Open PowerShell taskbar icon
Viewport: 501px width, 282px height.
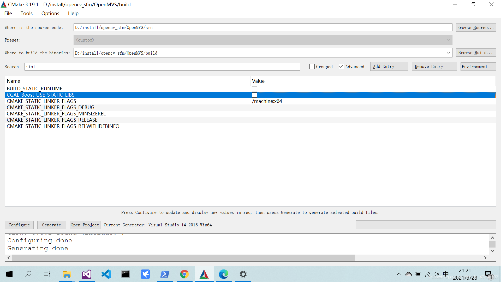click(x=165, y=274)
